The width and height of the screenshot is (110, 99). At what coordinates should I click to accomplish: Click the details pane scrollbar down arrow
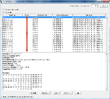coord(106,89)
